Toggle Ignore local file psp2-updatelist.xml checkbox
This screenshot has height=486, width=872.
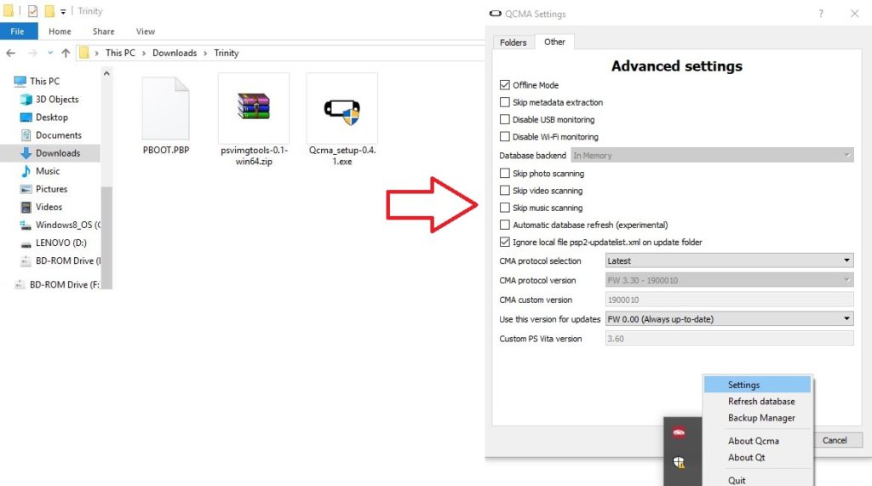tap(504, 243)
